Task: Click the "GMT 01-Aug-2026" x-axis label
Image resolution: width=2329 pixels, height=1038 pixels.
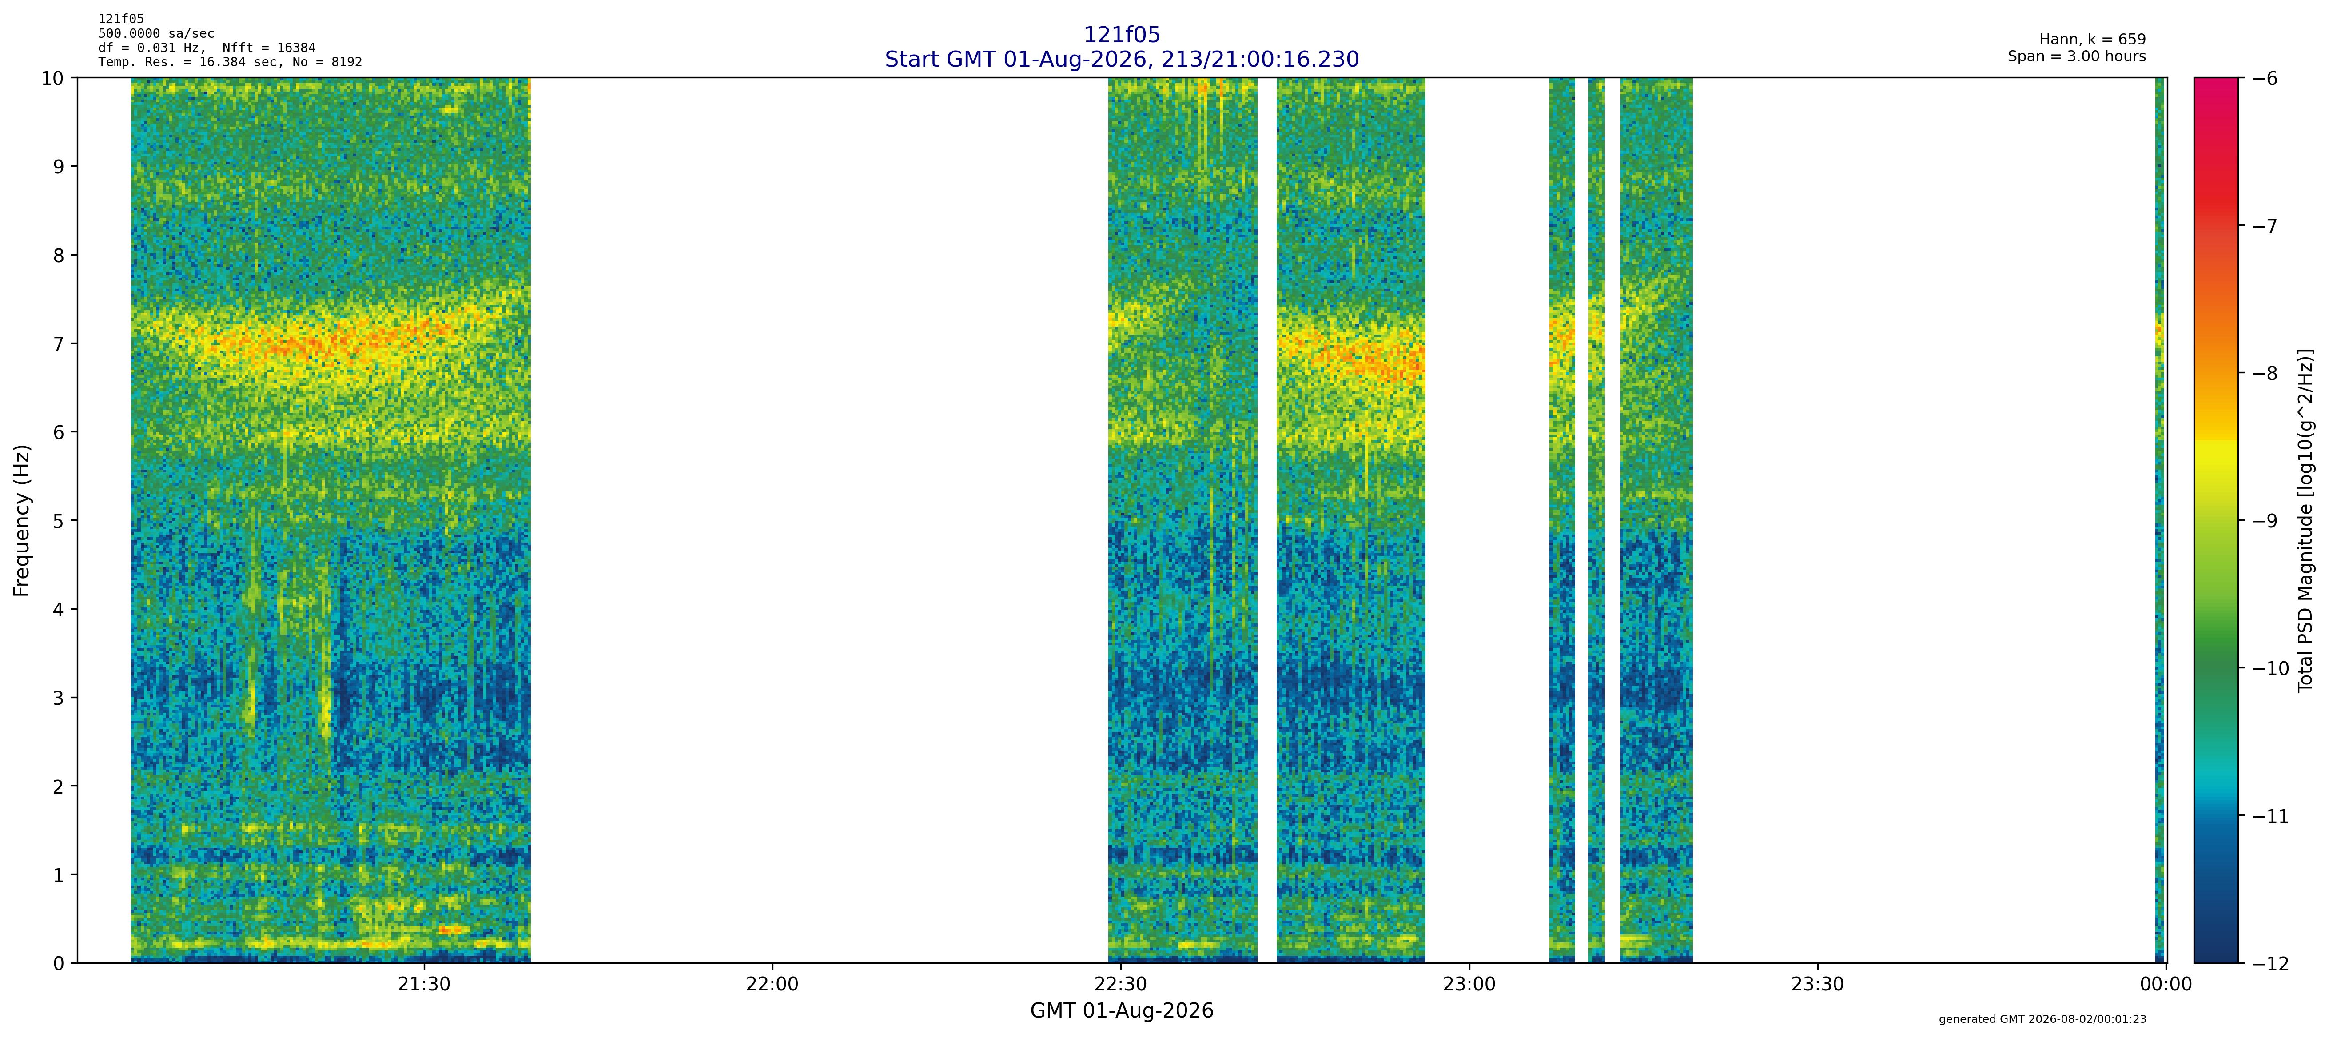Action: tap(1122, 1011)
